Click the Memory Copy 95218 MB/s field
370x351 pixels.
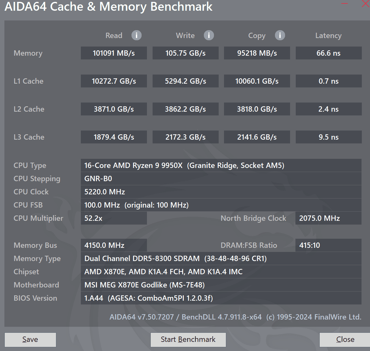[257, 53]
